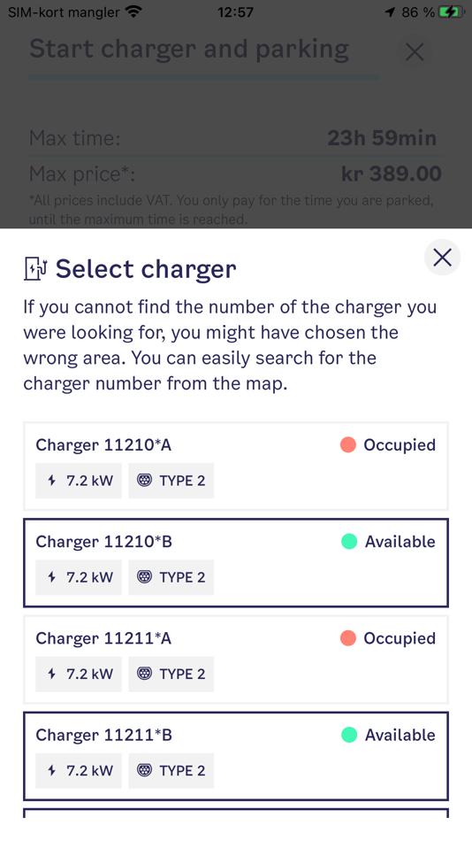Tap red Occupied dot for Charger 11211*A

(348, 637)
